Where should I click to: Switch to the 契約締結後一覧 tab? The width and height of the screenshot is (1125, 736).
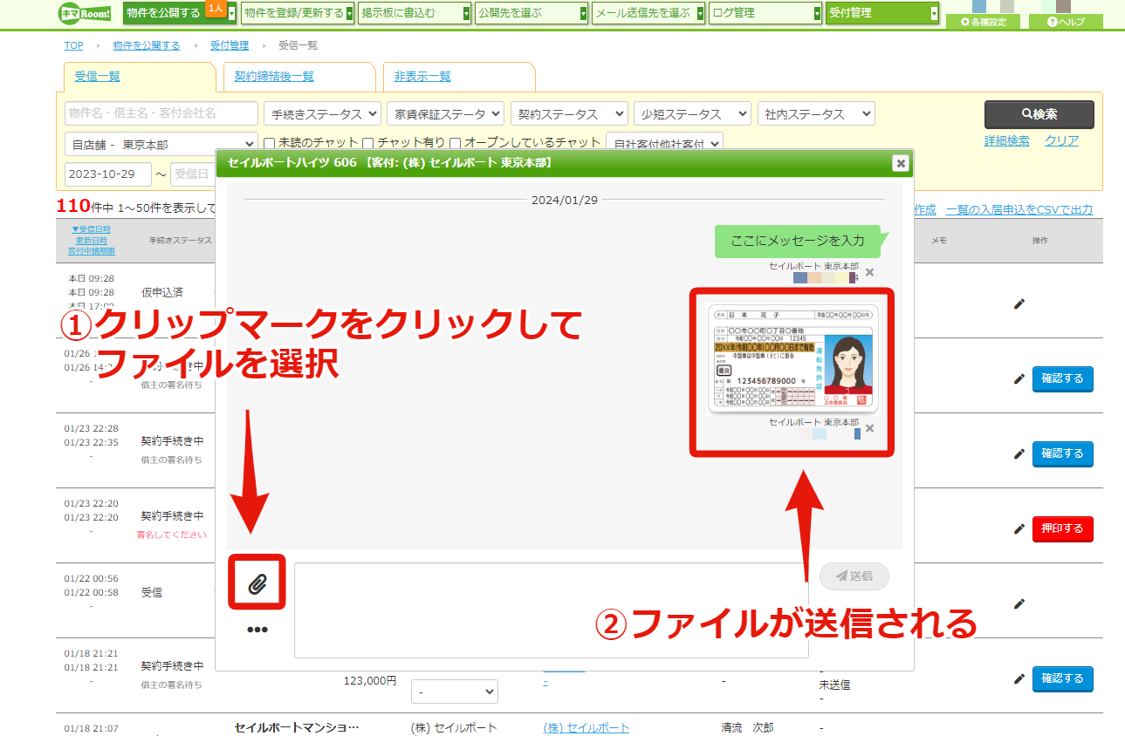pos(274,77)
